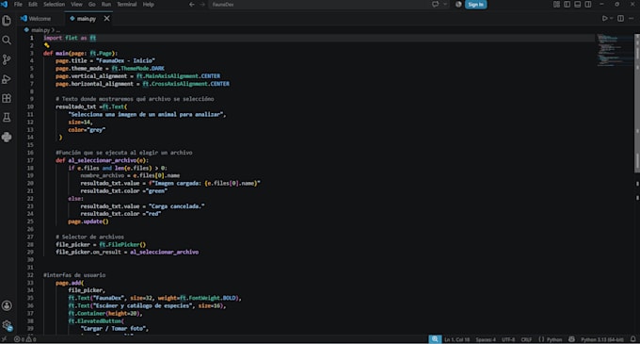Open the Accounts menu in activity bar
This screenshot has width=640, height=344.
point(7,305)
